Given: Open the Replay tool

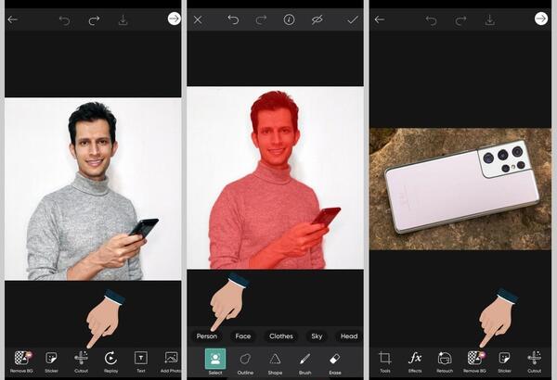Looking at the screenshot, I should click(x=110, y=361).
